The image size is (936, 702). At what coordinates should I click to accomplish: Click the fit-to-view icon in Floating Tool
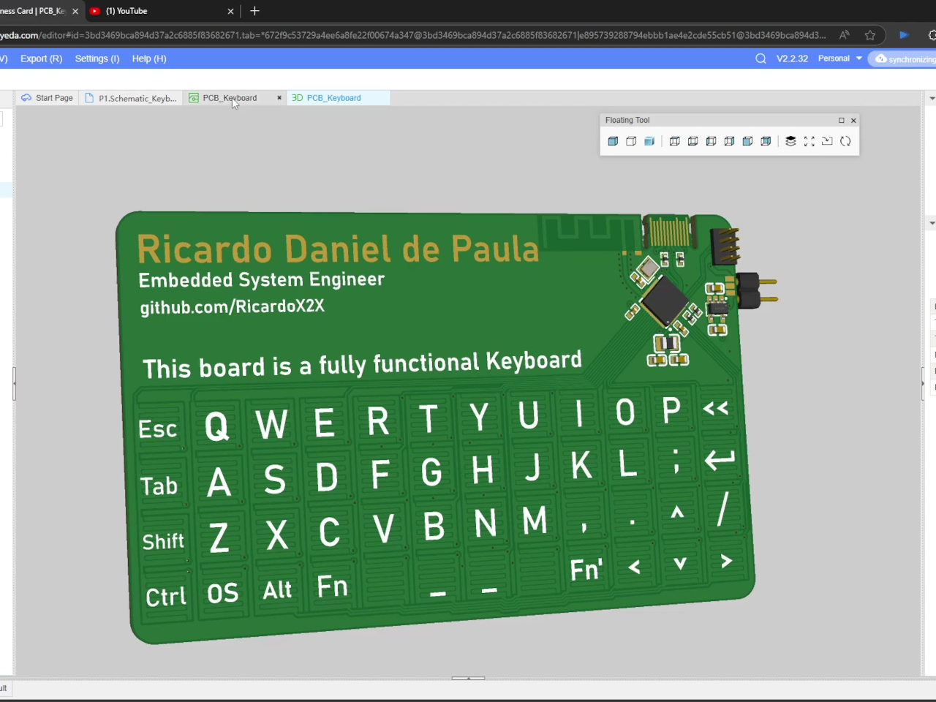pos(809,140)
